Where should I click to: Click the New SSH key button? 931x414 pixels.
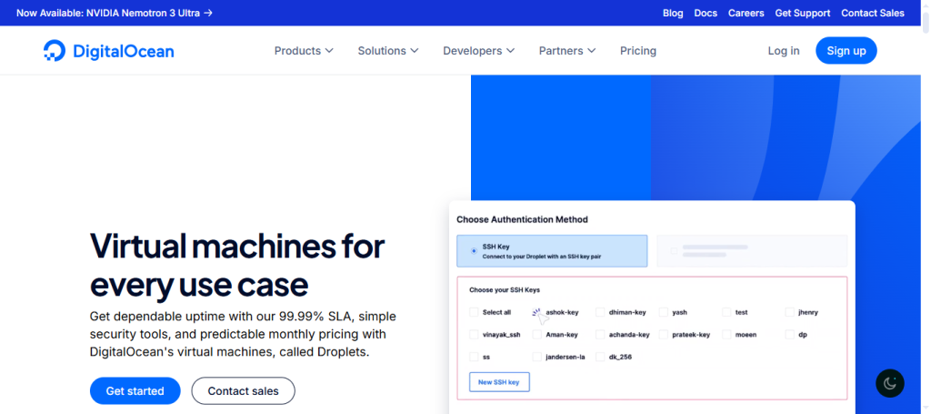pos(499,382)
